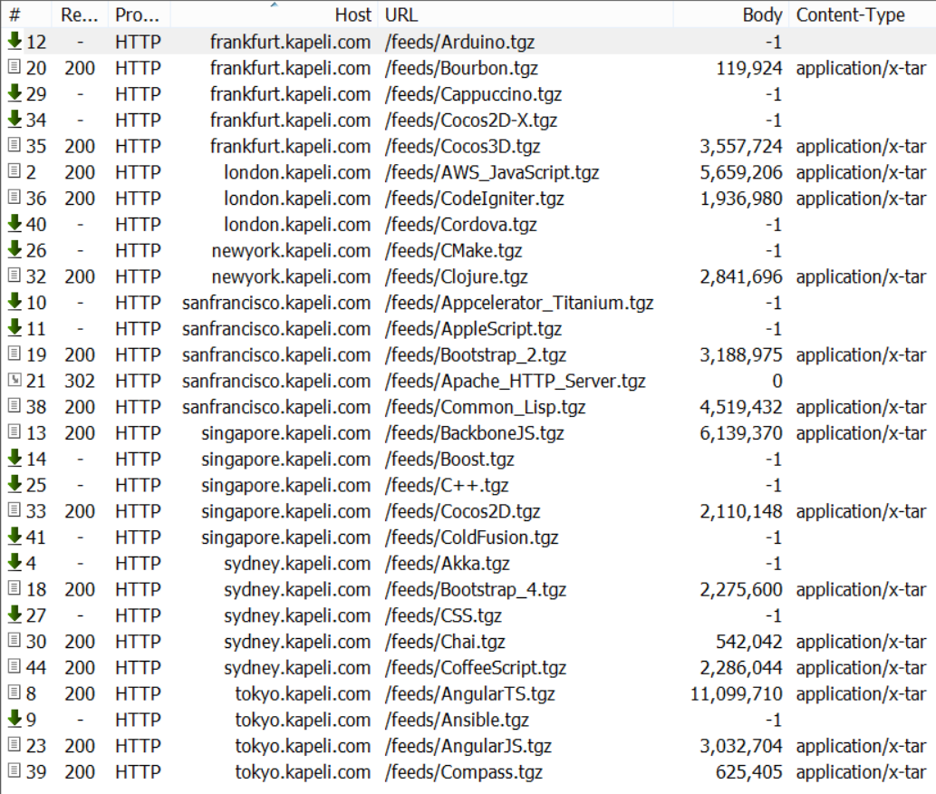The image size is (936, 794).
Task: Select the /feeds/Common_Lisp.tgz URL
Action: click(486, 407)
